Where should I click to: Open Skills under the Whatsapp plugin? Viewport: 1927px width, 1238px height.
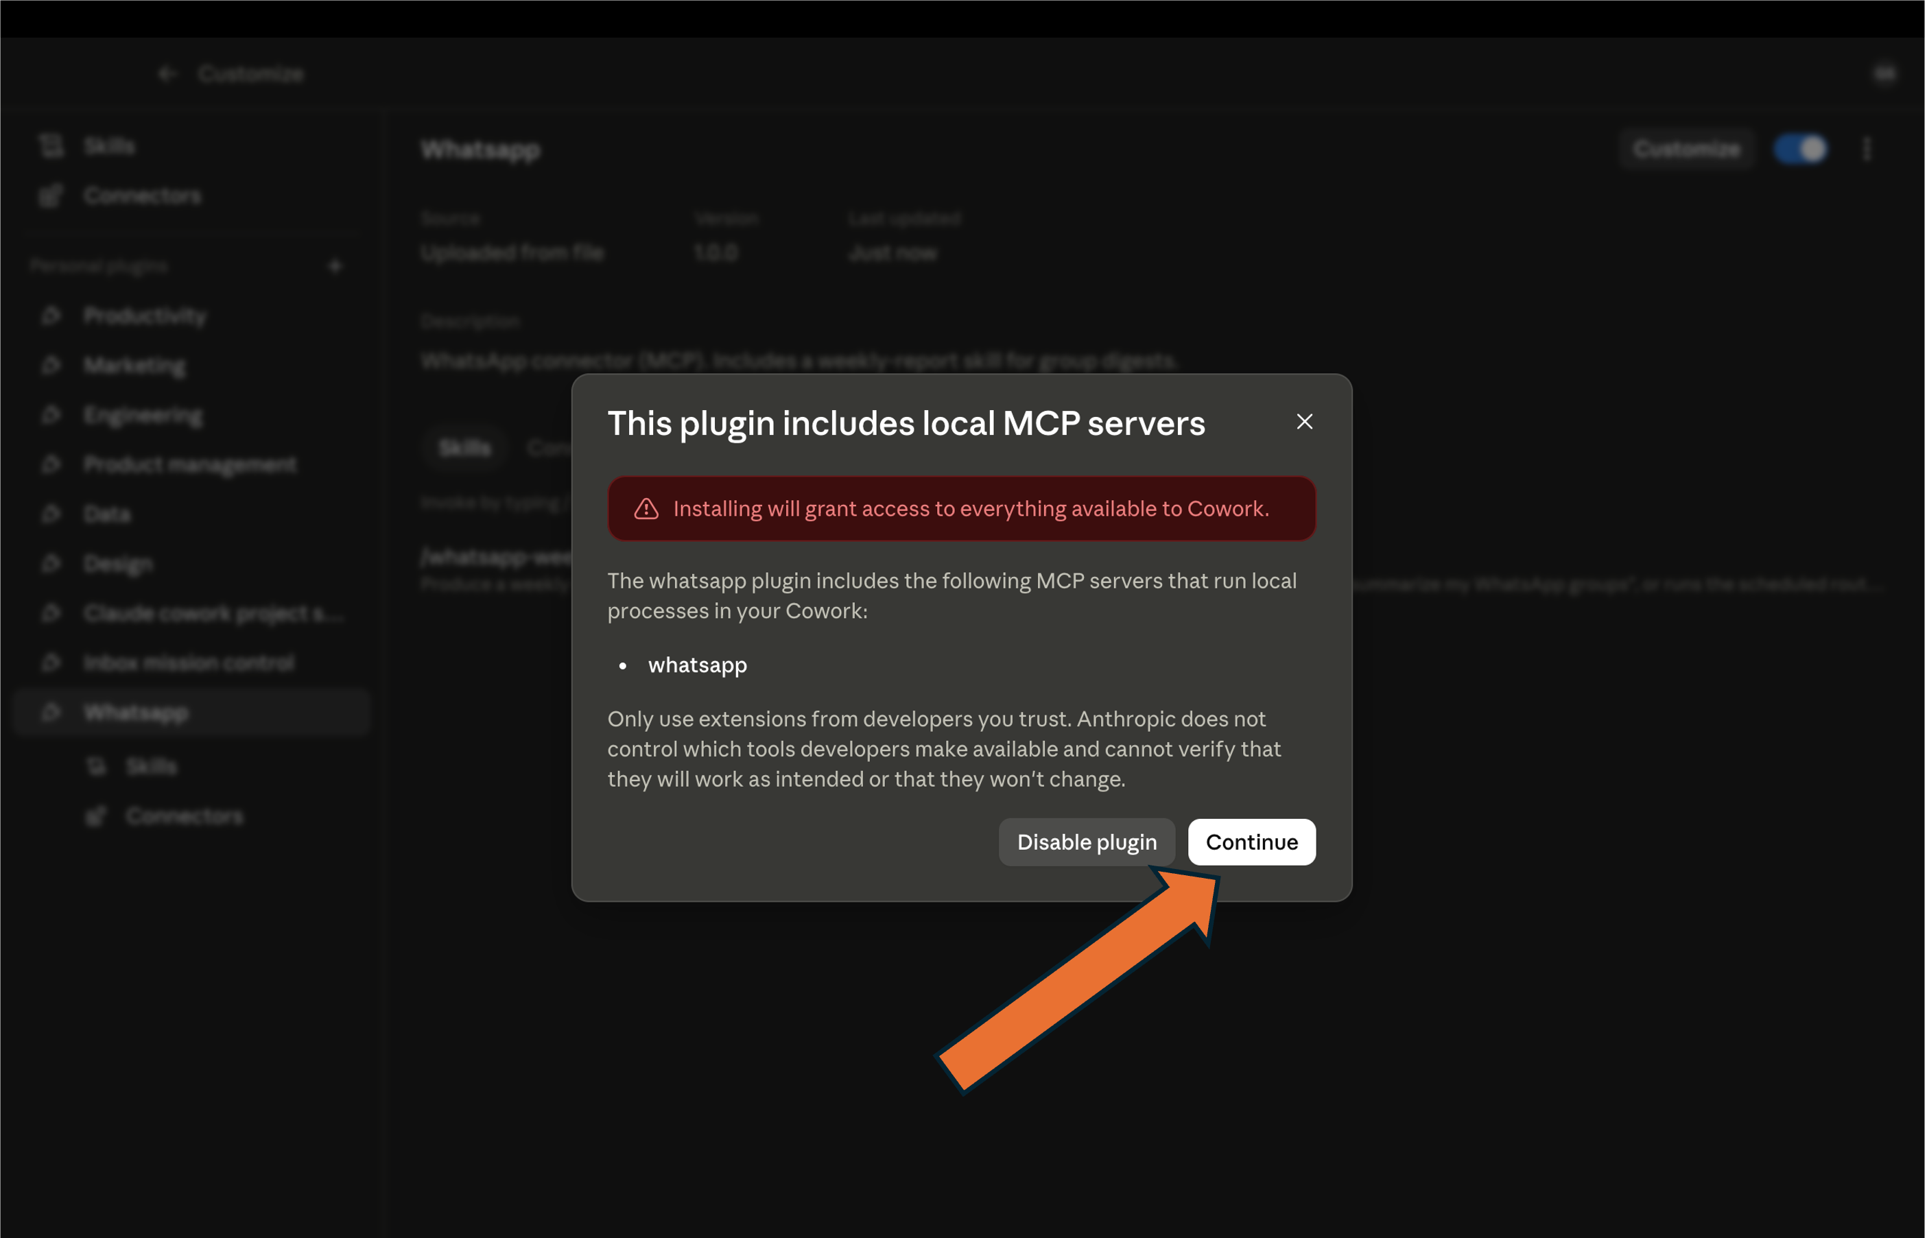151,766
